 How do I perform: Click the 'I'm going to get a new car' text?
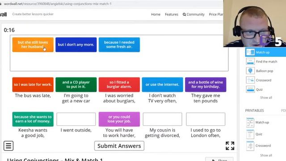(76, 98)
